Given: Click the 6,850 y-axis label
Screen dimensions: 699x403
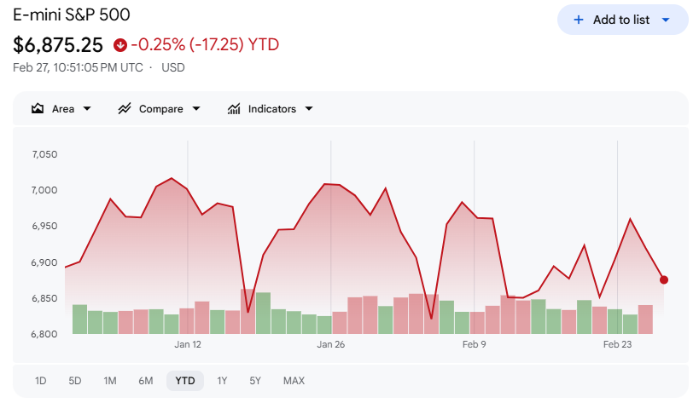Looking at the screenshot, I should (44, 298).
